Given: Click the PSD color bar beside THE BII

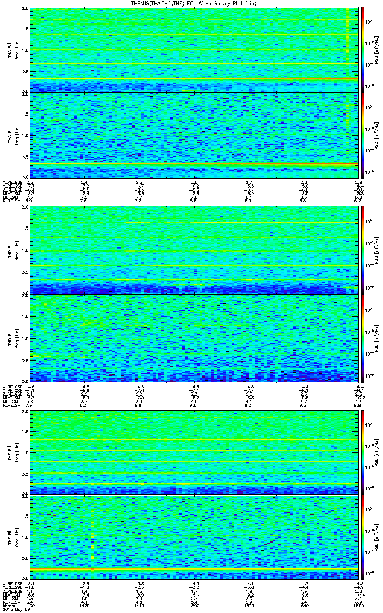Looking at the screenshot, I should tap(363, 536).
